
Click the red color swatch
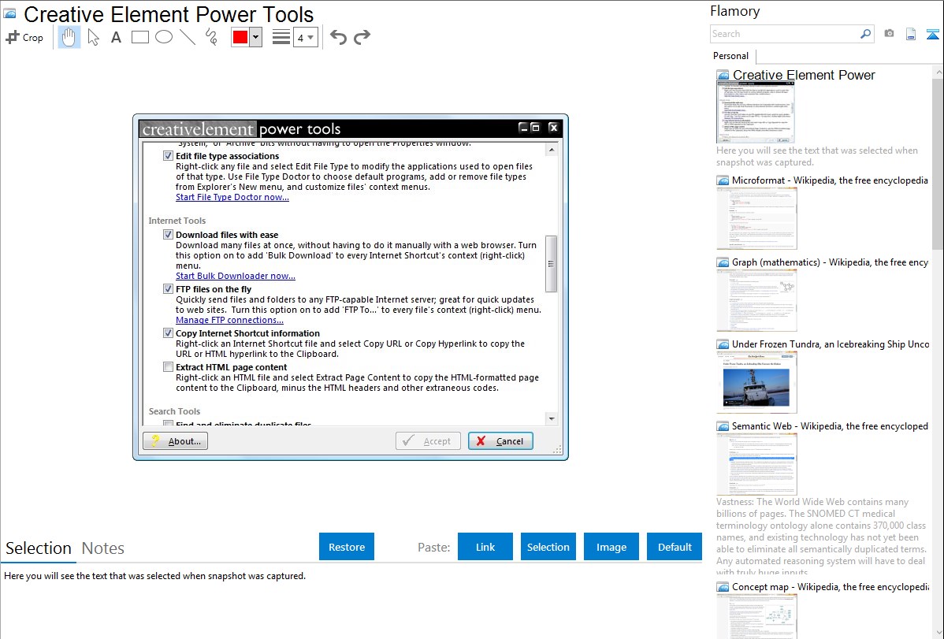click(x=240, y=37)
